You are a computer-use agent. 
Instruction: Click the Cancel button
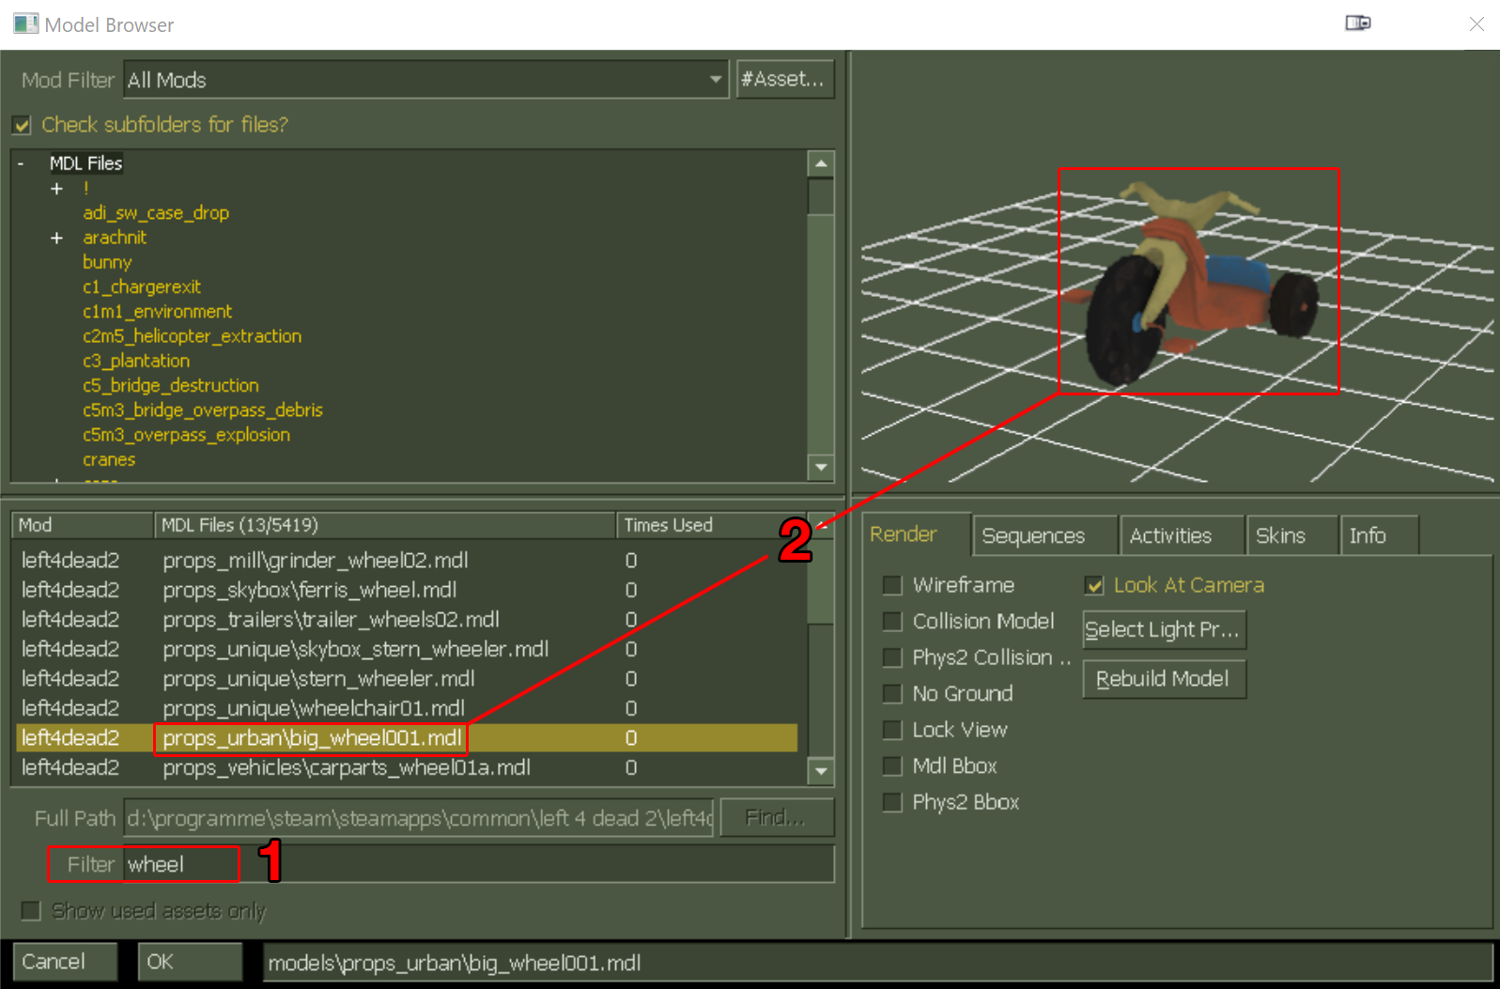coord(65,962)
